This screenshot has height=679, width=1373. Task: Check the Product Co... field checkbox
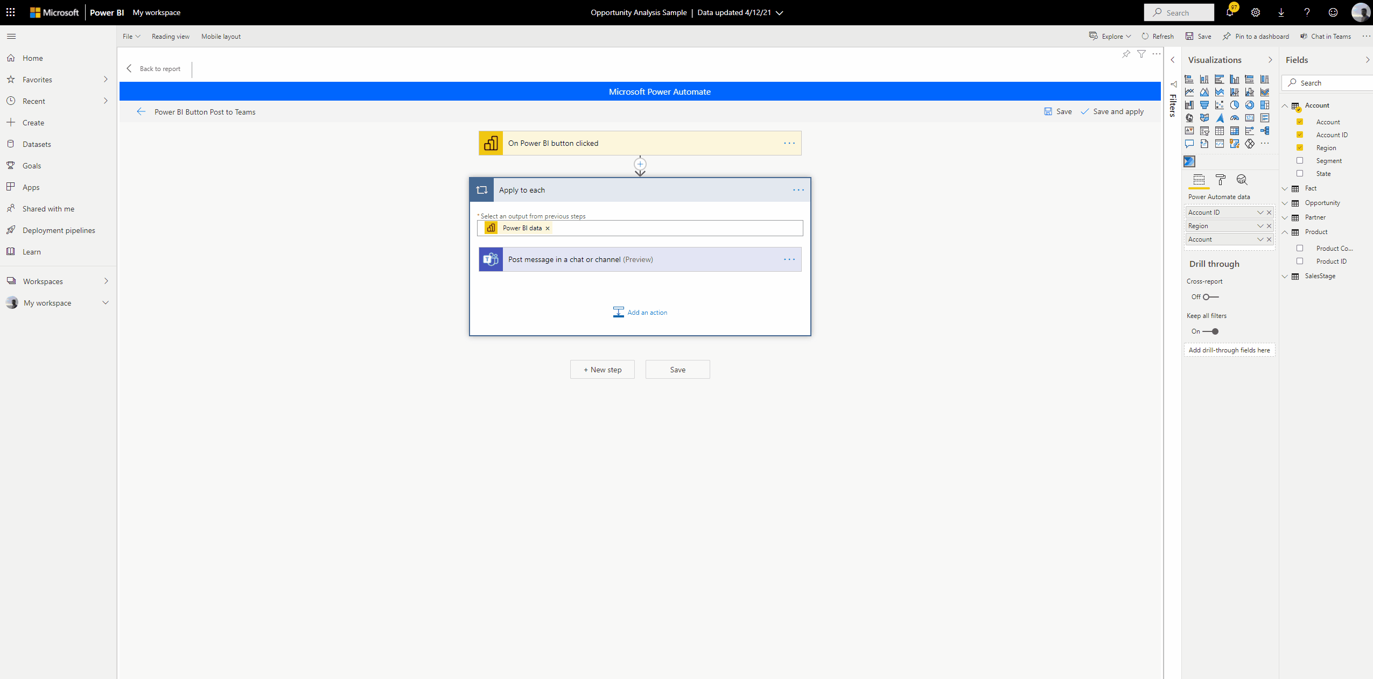[1300, 248]
